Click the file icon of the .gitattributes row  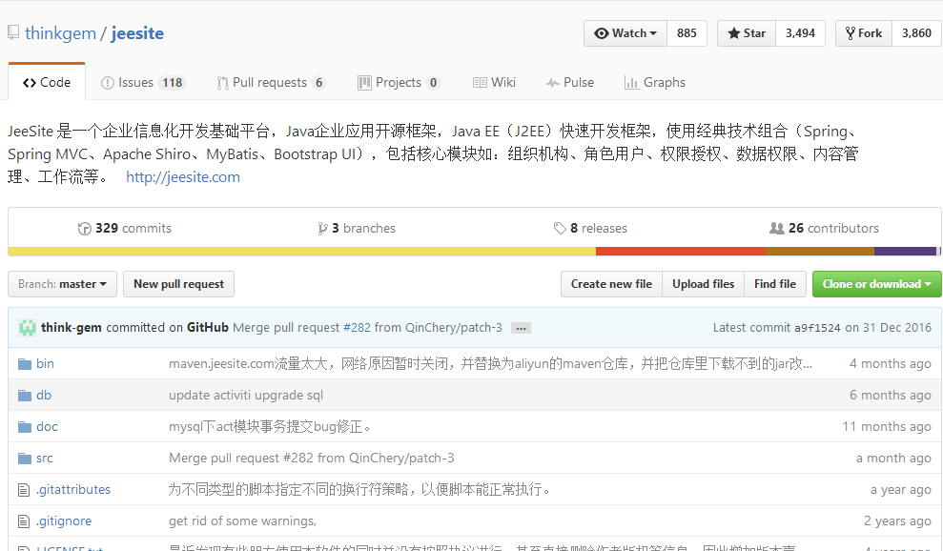pos(24,490)
